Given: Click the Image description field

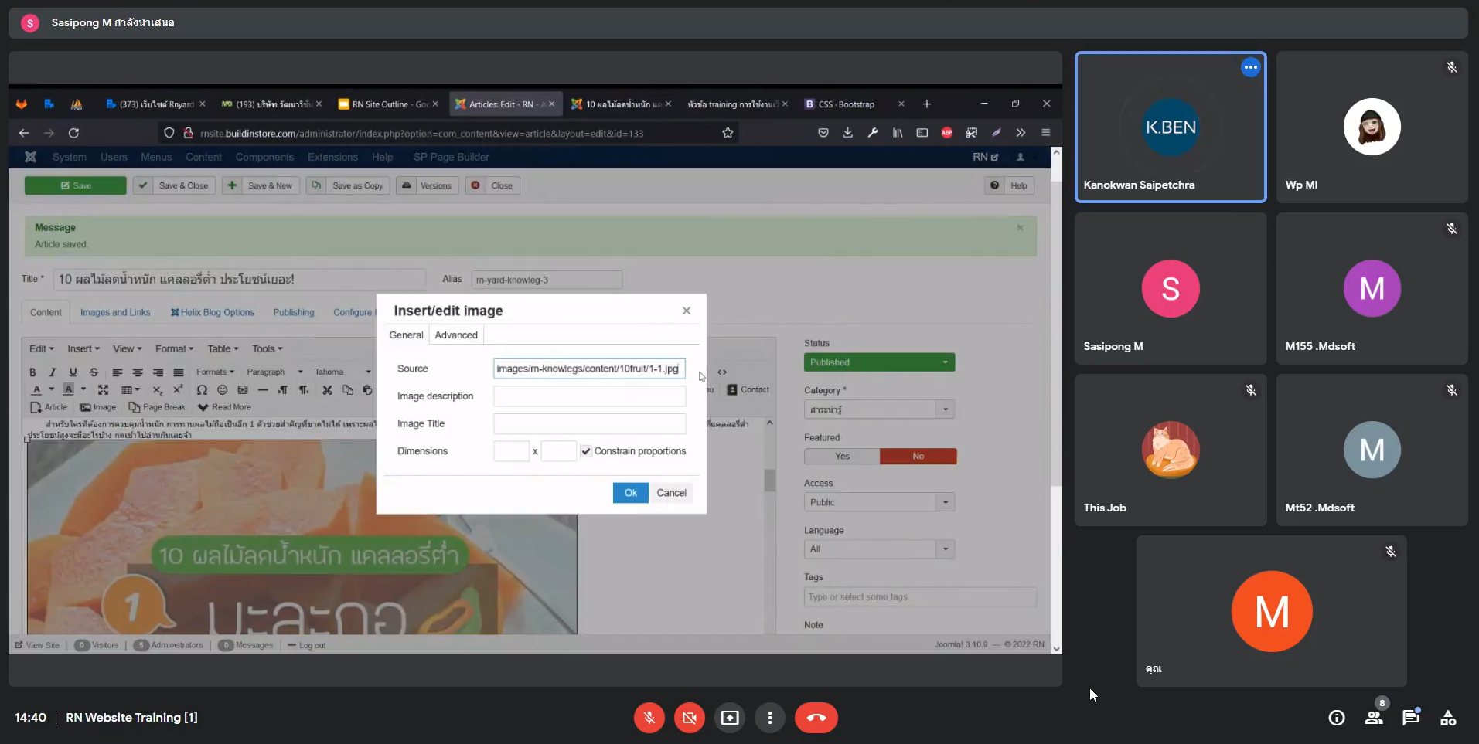Looking at the screenshot, I should [589, 396].
